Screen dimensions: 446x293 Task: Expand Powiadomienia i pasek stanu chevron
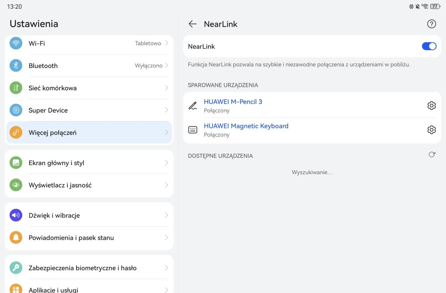[x=167, y=237]
